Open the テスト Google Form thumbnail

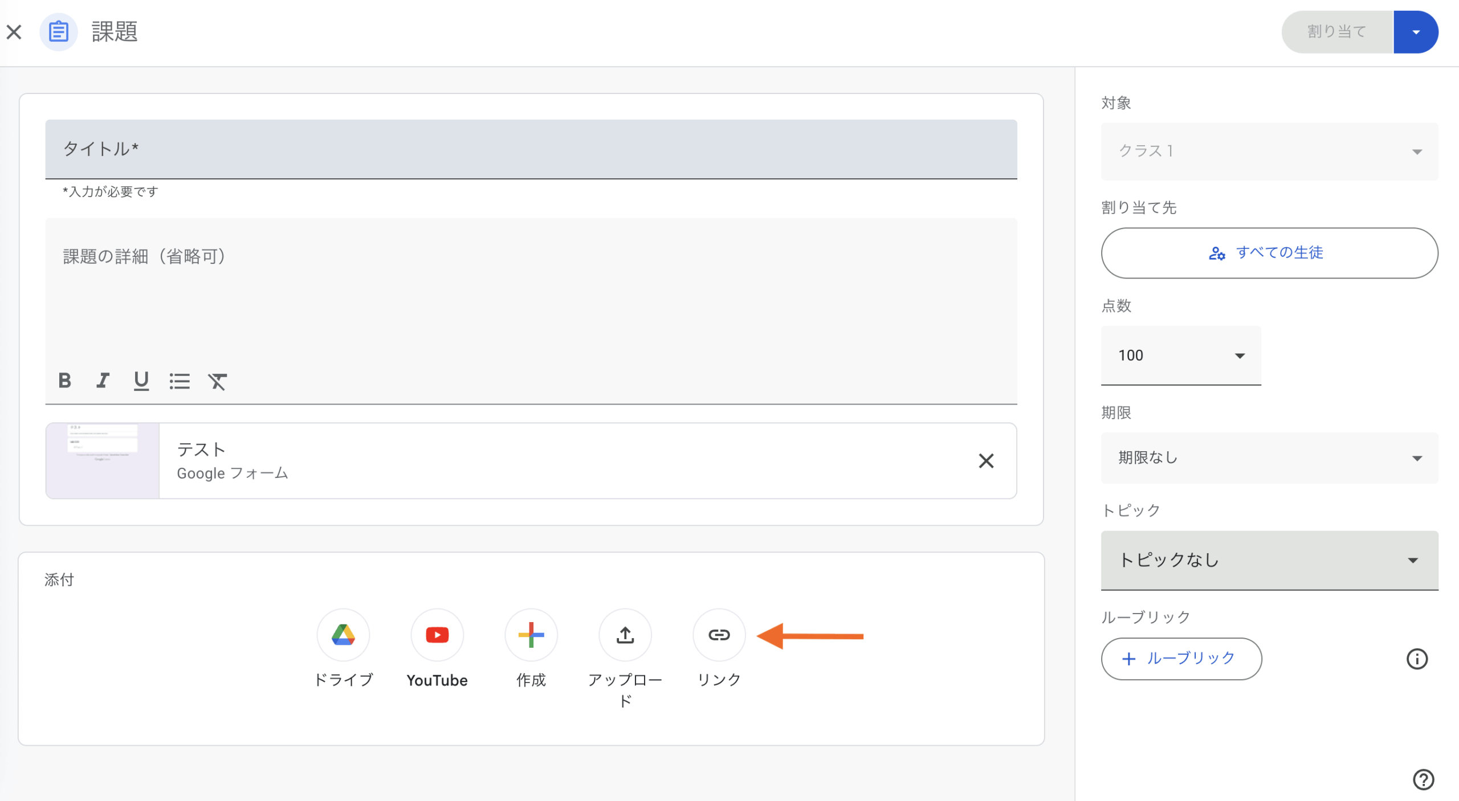click(103, 460)
